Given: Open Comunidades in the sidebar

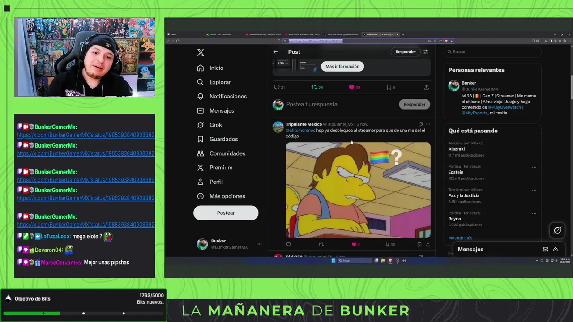Looking at the screenshot, I should (x=221, y=153).
